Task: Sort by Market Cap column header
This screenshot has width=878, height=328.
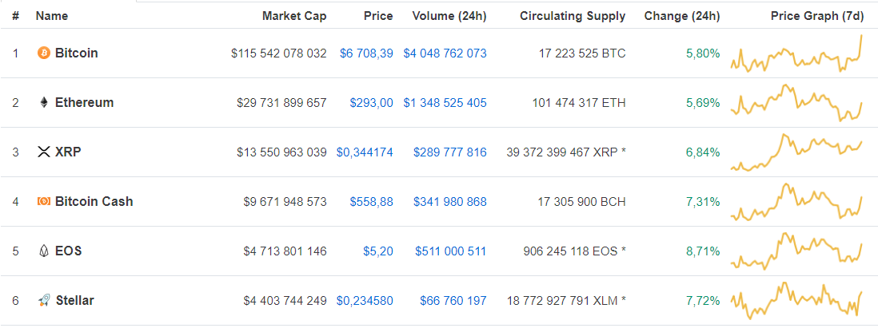Action: (x=294, y=16)
